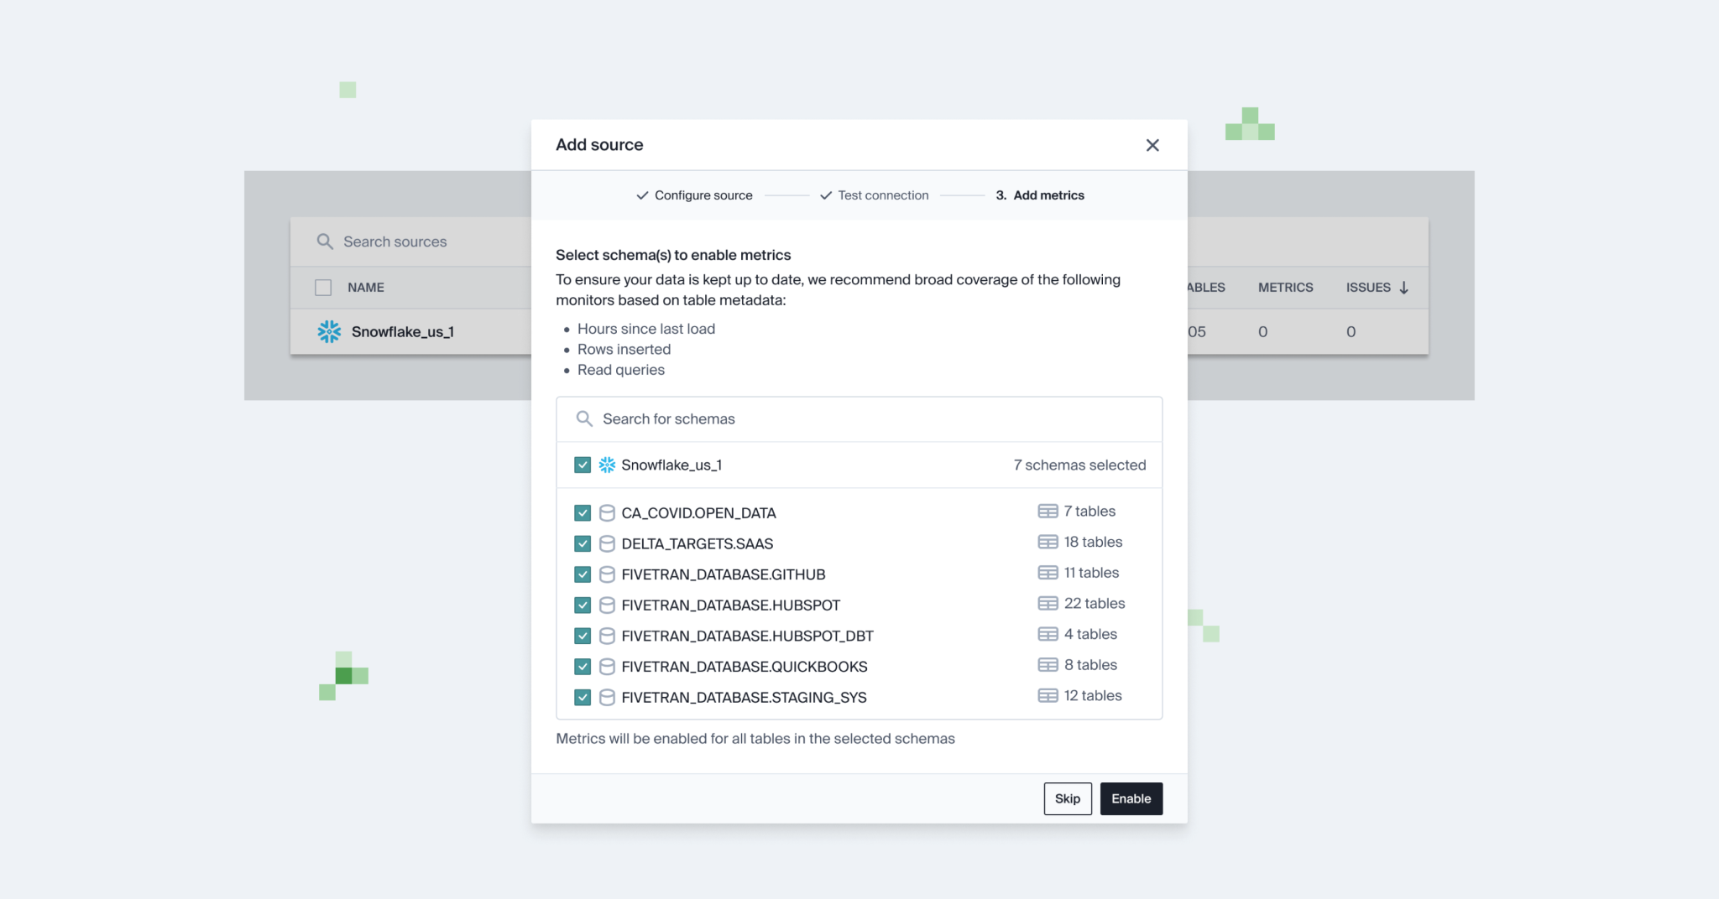This screenshot has width=1719, height=899.
Task: Go to the Test connection step
Action: click(x=883, y=195)
